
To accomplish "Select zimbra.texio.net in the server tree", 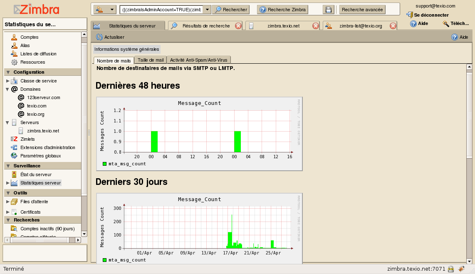I will pyautogui.click(x=43, y=131).
